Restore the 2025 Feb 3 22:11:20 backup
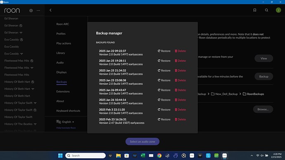 164,110
